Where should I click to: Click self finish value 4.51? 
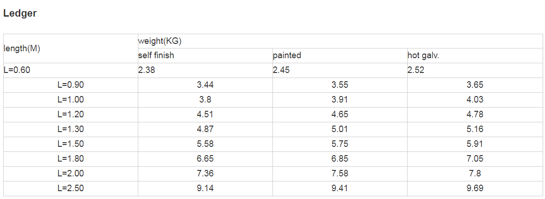[x=205, y=115]
